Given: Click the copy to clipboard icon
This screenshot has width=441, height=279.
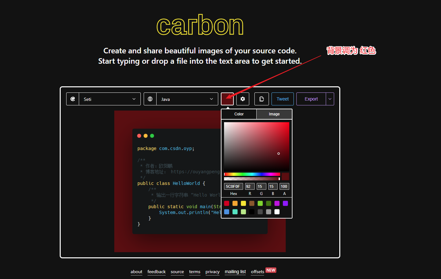Looking at the screenshot, I should point(262,99).
